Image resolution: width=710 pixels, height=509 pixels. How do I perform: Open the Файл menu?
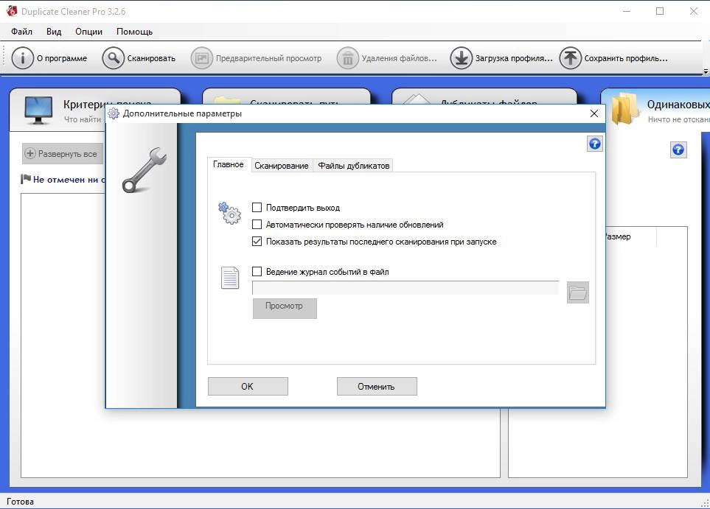pos(21,32)
